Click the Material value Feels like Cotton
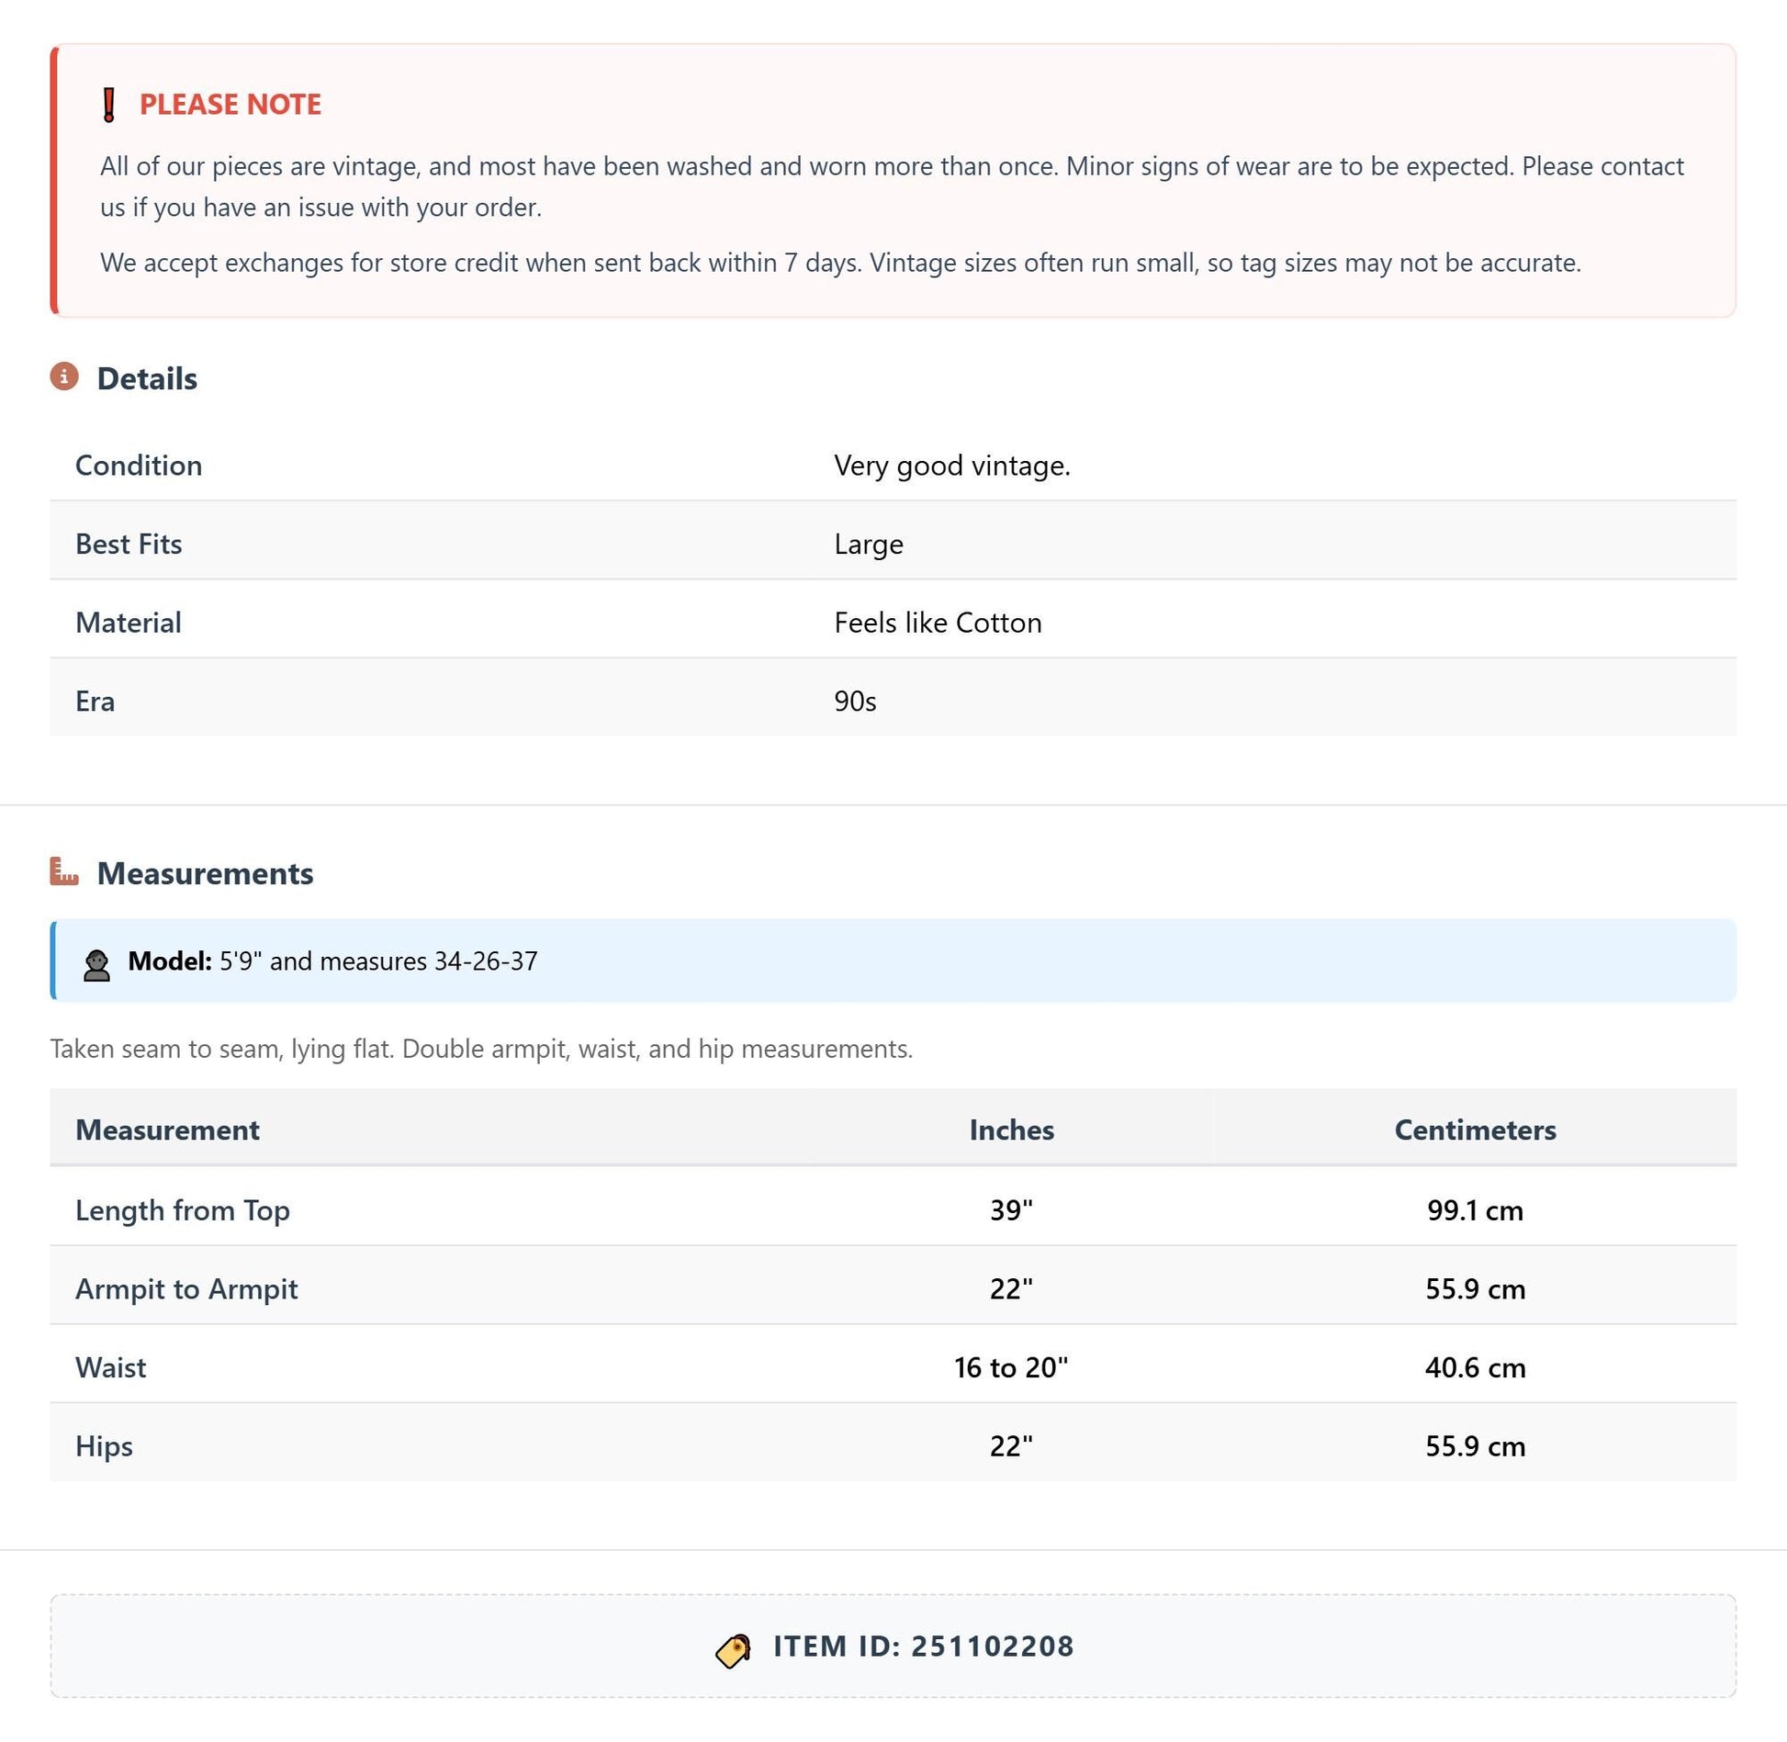Viewport: 1787px width, 1742px height. [x=938, y=623]
